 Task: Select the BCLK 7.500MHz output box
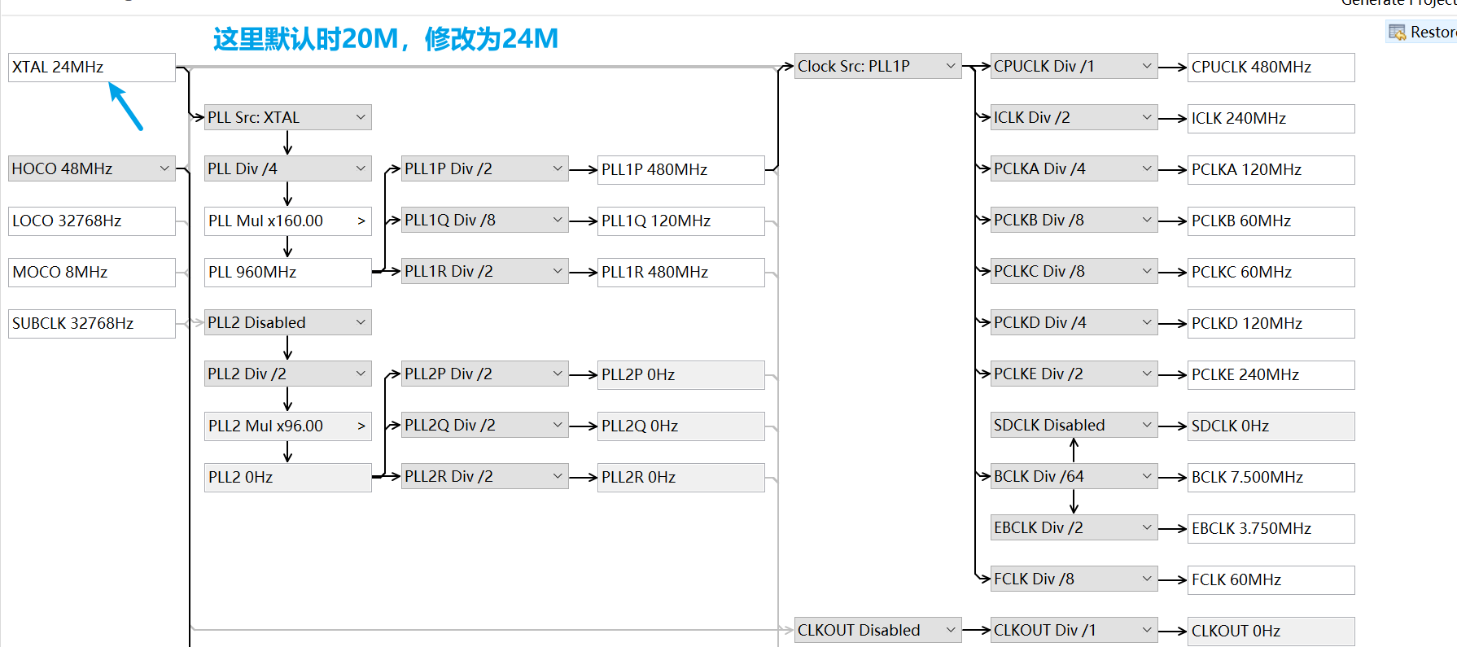(x=1271, y=478)
